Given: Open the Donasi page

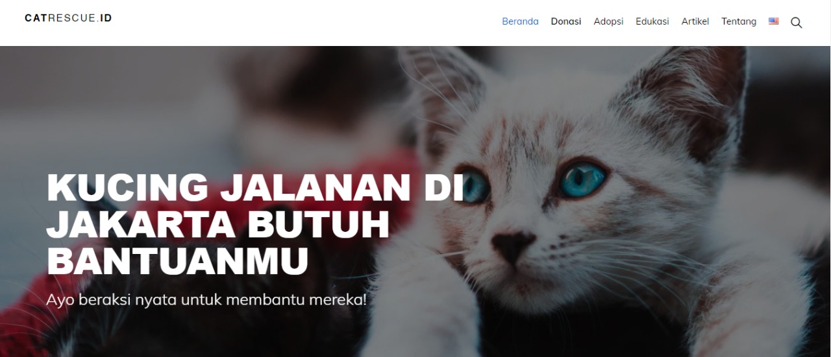Looking at the screenshot, I should click(566, 21).
